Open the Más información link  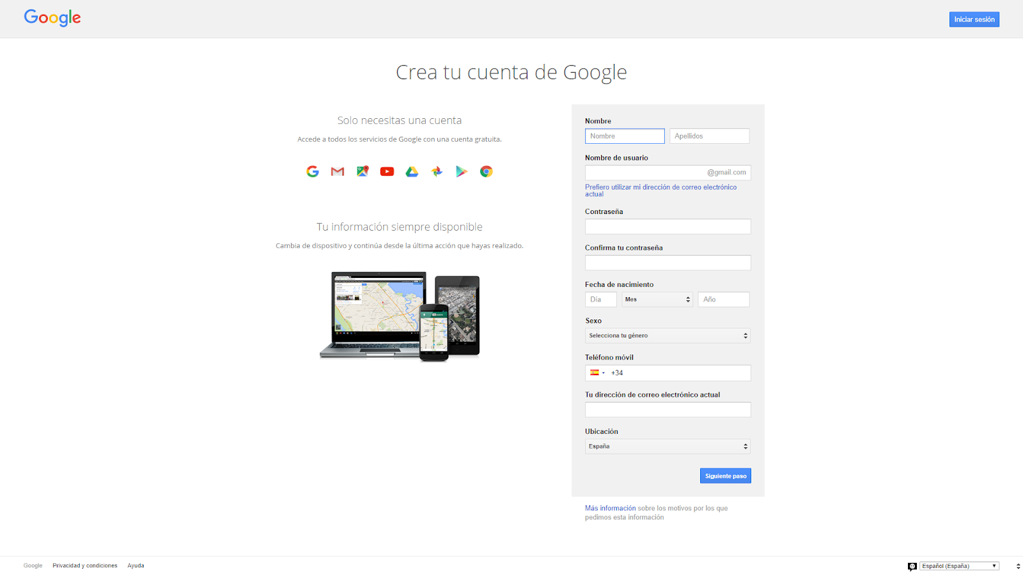click(x=611, y=509)
